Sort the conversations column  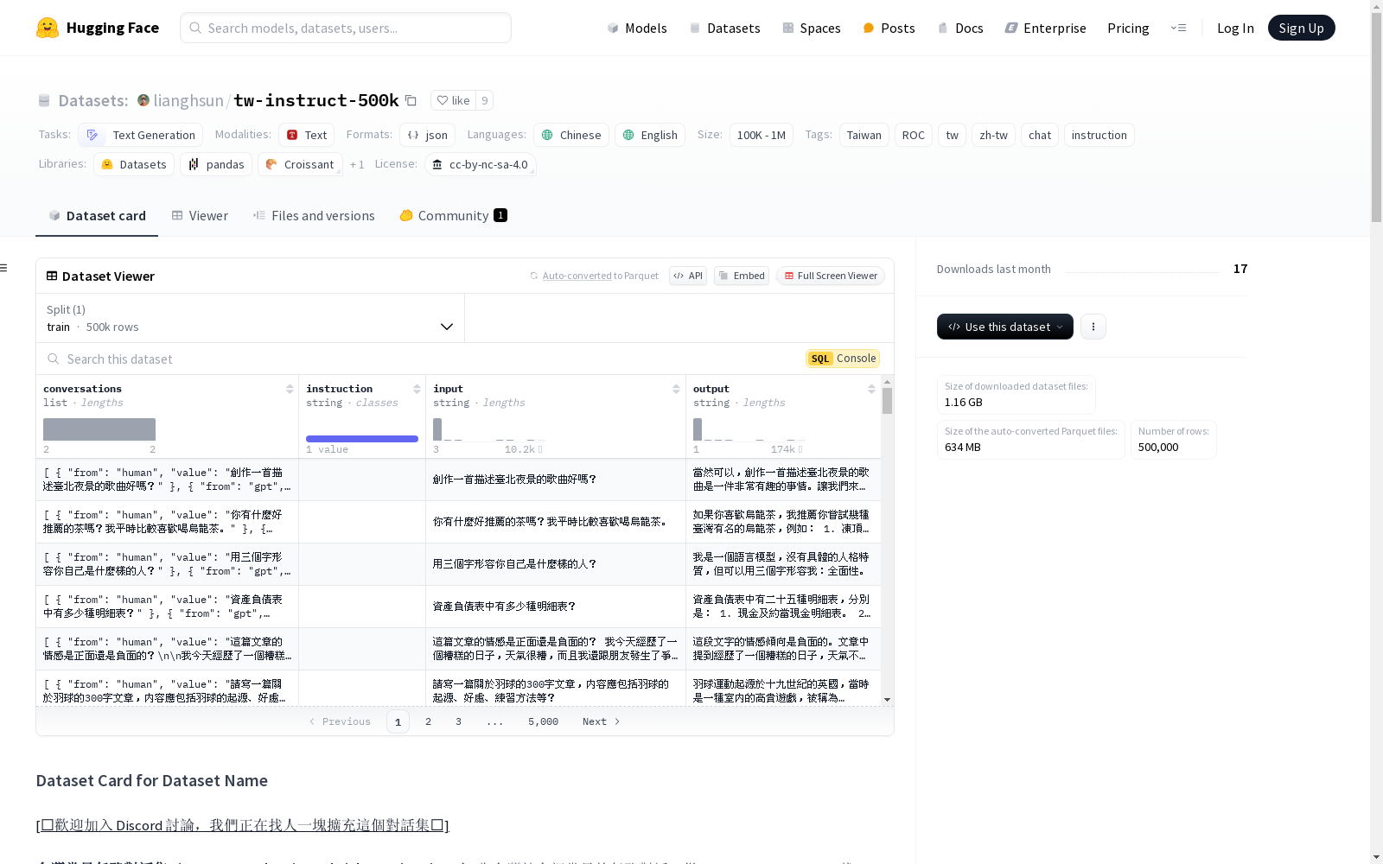tap(290, 389)
